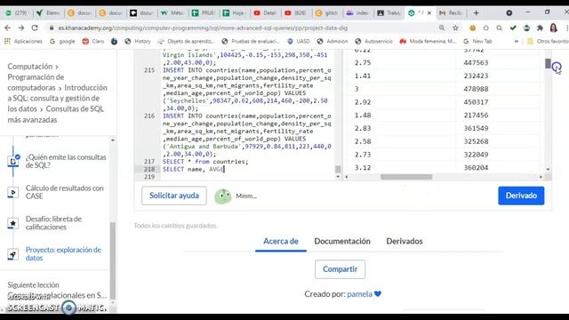The image size is (569, 320).
Task: Click result value 447563
Action: click(476, 63)
